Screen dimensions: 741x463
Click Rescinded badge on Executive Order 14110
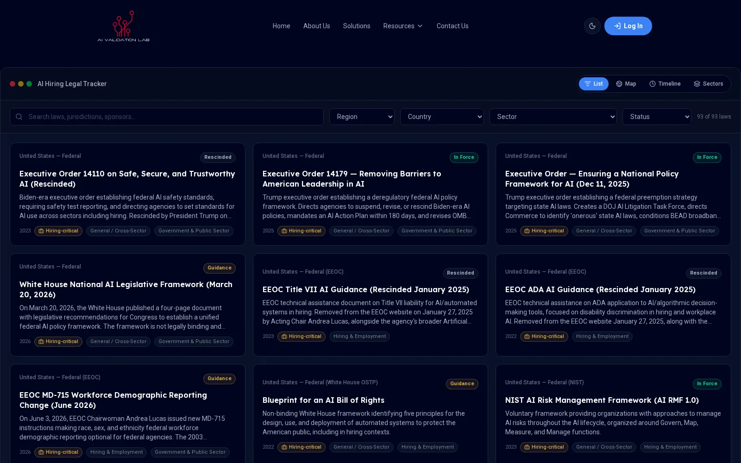pos(218,157)
